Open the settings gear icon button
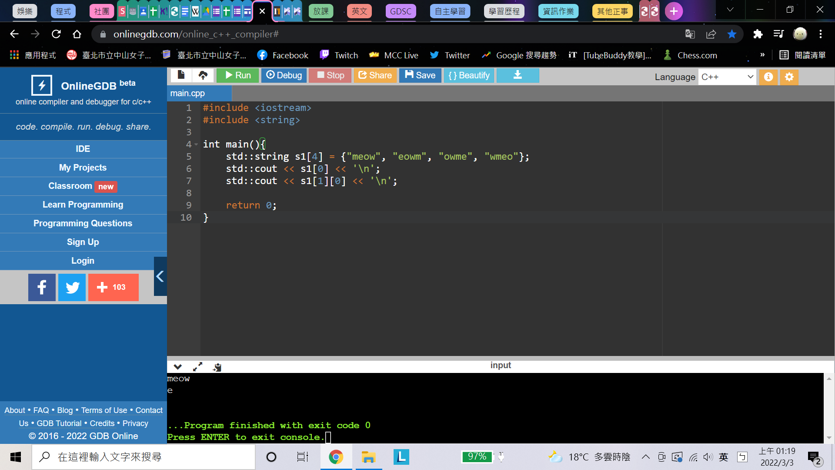 click(x=789, y=77)
